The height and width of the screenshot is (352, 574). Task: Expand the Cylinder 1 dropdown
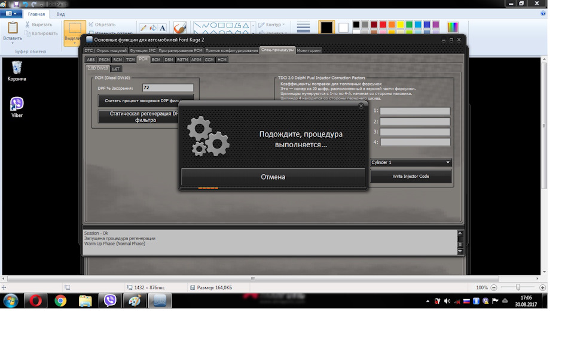pos(411,162)
